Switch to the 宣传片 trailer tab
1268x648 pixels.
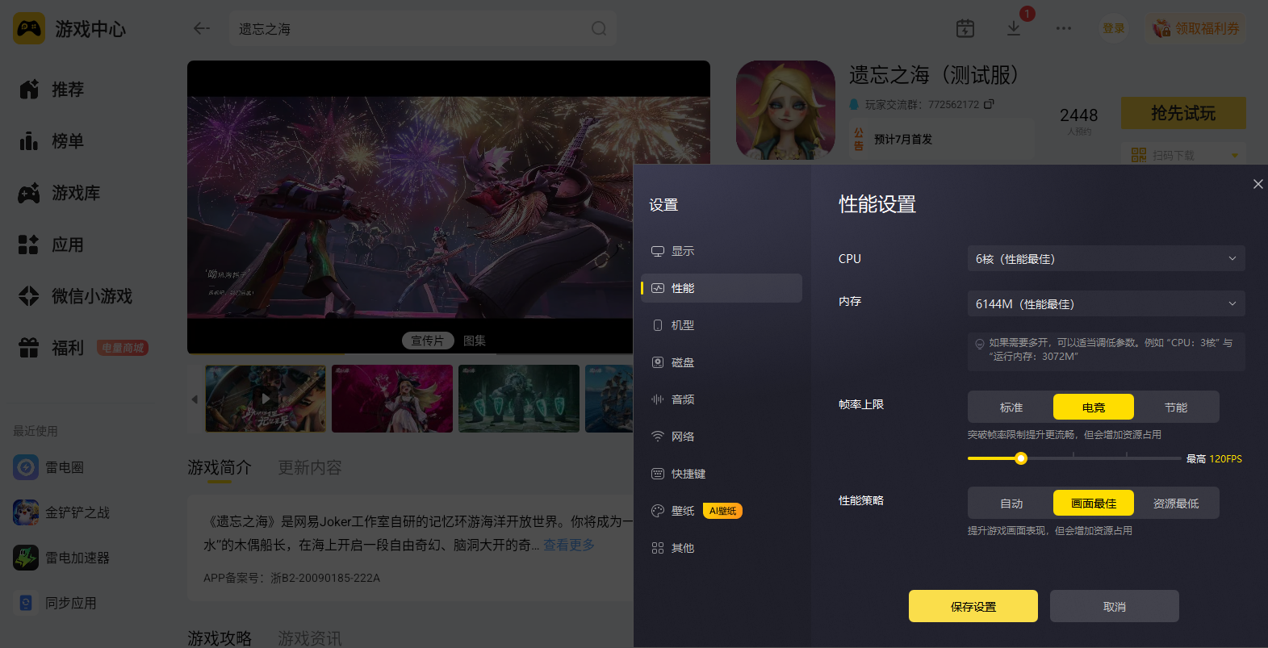(x=428, y=341)
